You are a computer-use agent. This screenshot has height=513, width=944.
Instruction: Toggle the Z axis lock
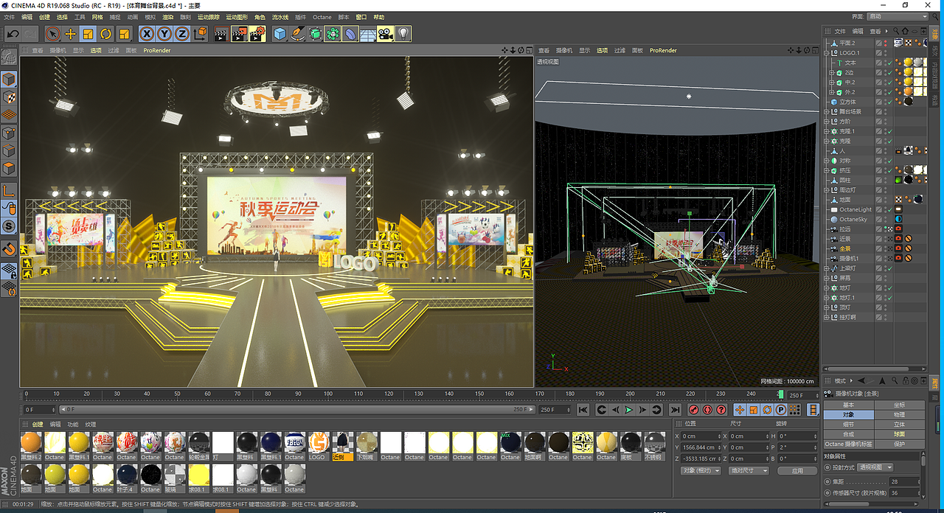(x=182, y=33)
